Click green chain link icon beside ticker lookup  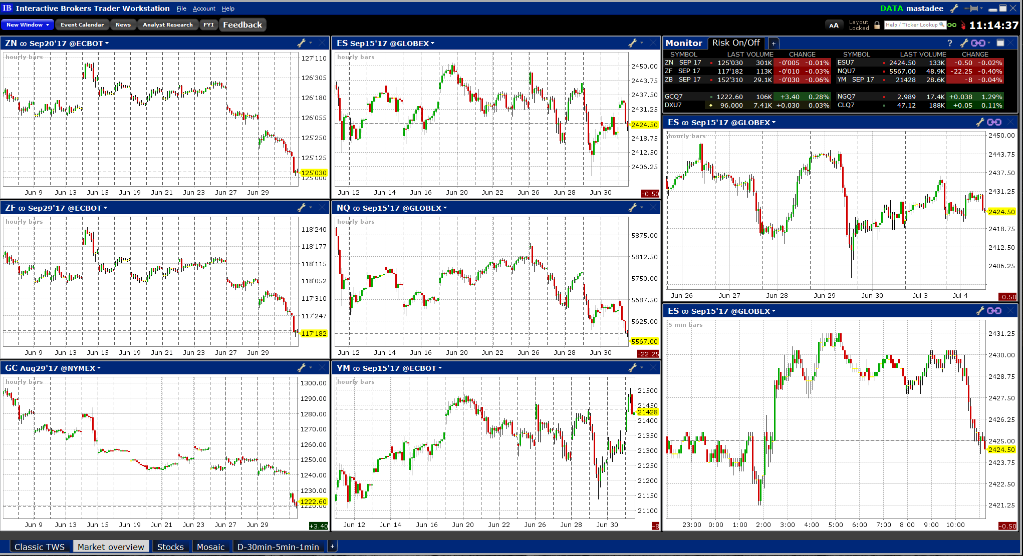952,25
